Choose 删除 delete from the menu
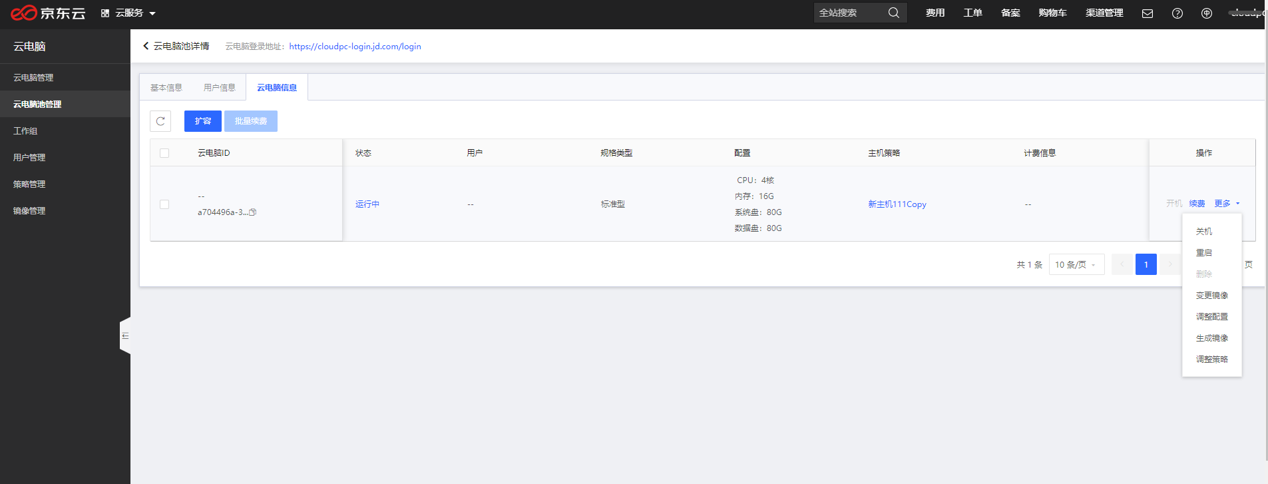Viewport: 1268px width, 484px height. point(1211,274)
